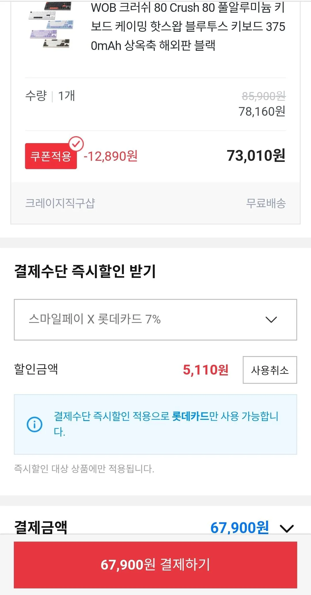Expand the 결제금액 details chevron
This screenshot has height=595, width=311.
click(x=287, y=528)
